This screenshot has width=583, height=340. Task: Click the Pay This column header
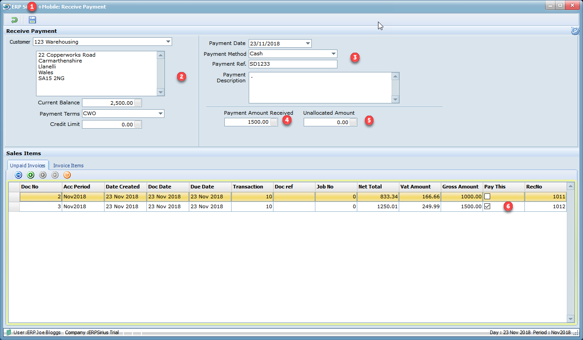[x=504, y=187]
